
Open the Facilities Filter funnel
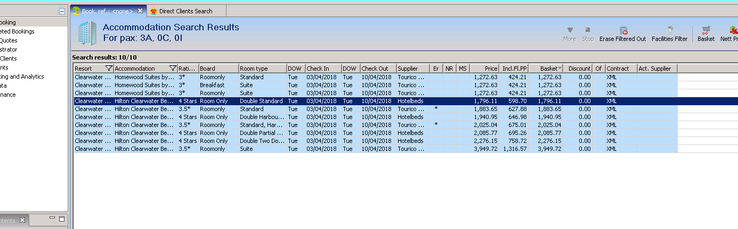point(670,30)
